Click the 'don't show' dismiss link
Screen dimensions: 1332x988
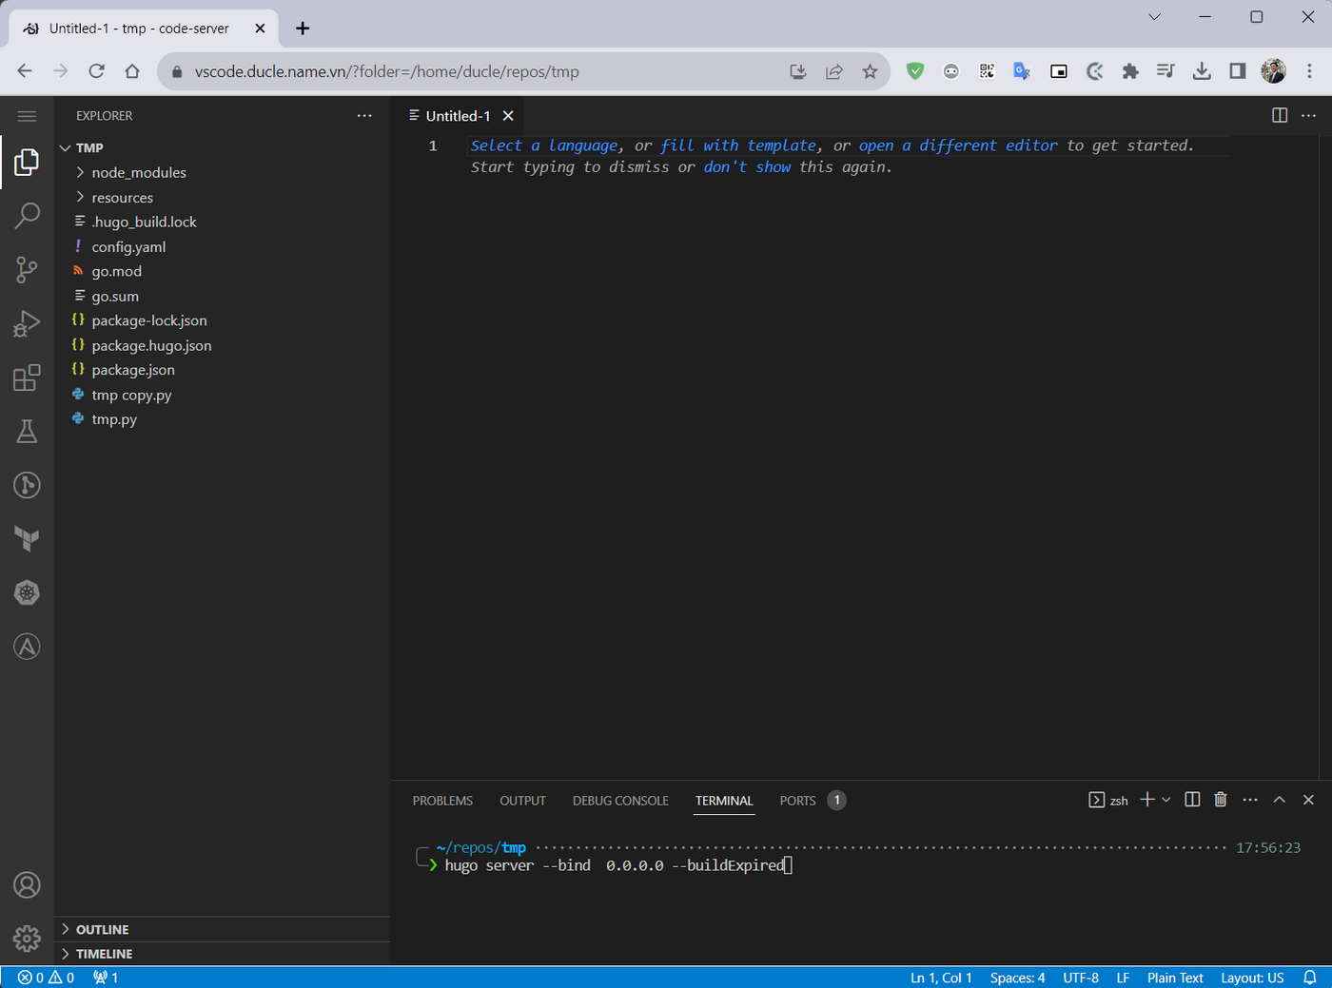click(748, 166)
